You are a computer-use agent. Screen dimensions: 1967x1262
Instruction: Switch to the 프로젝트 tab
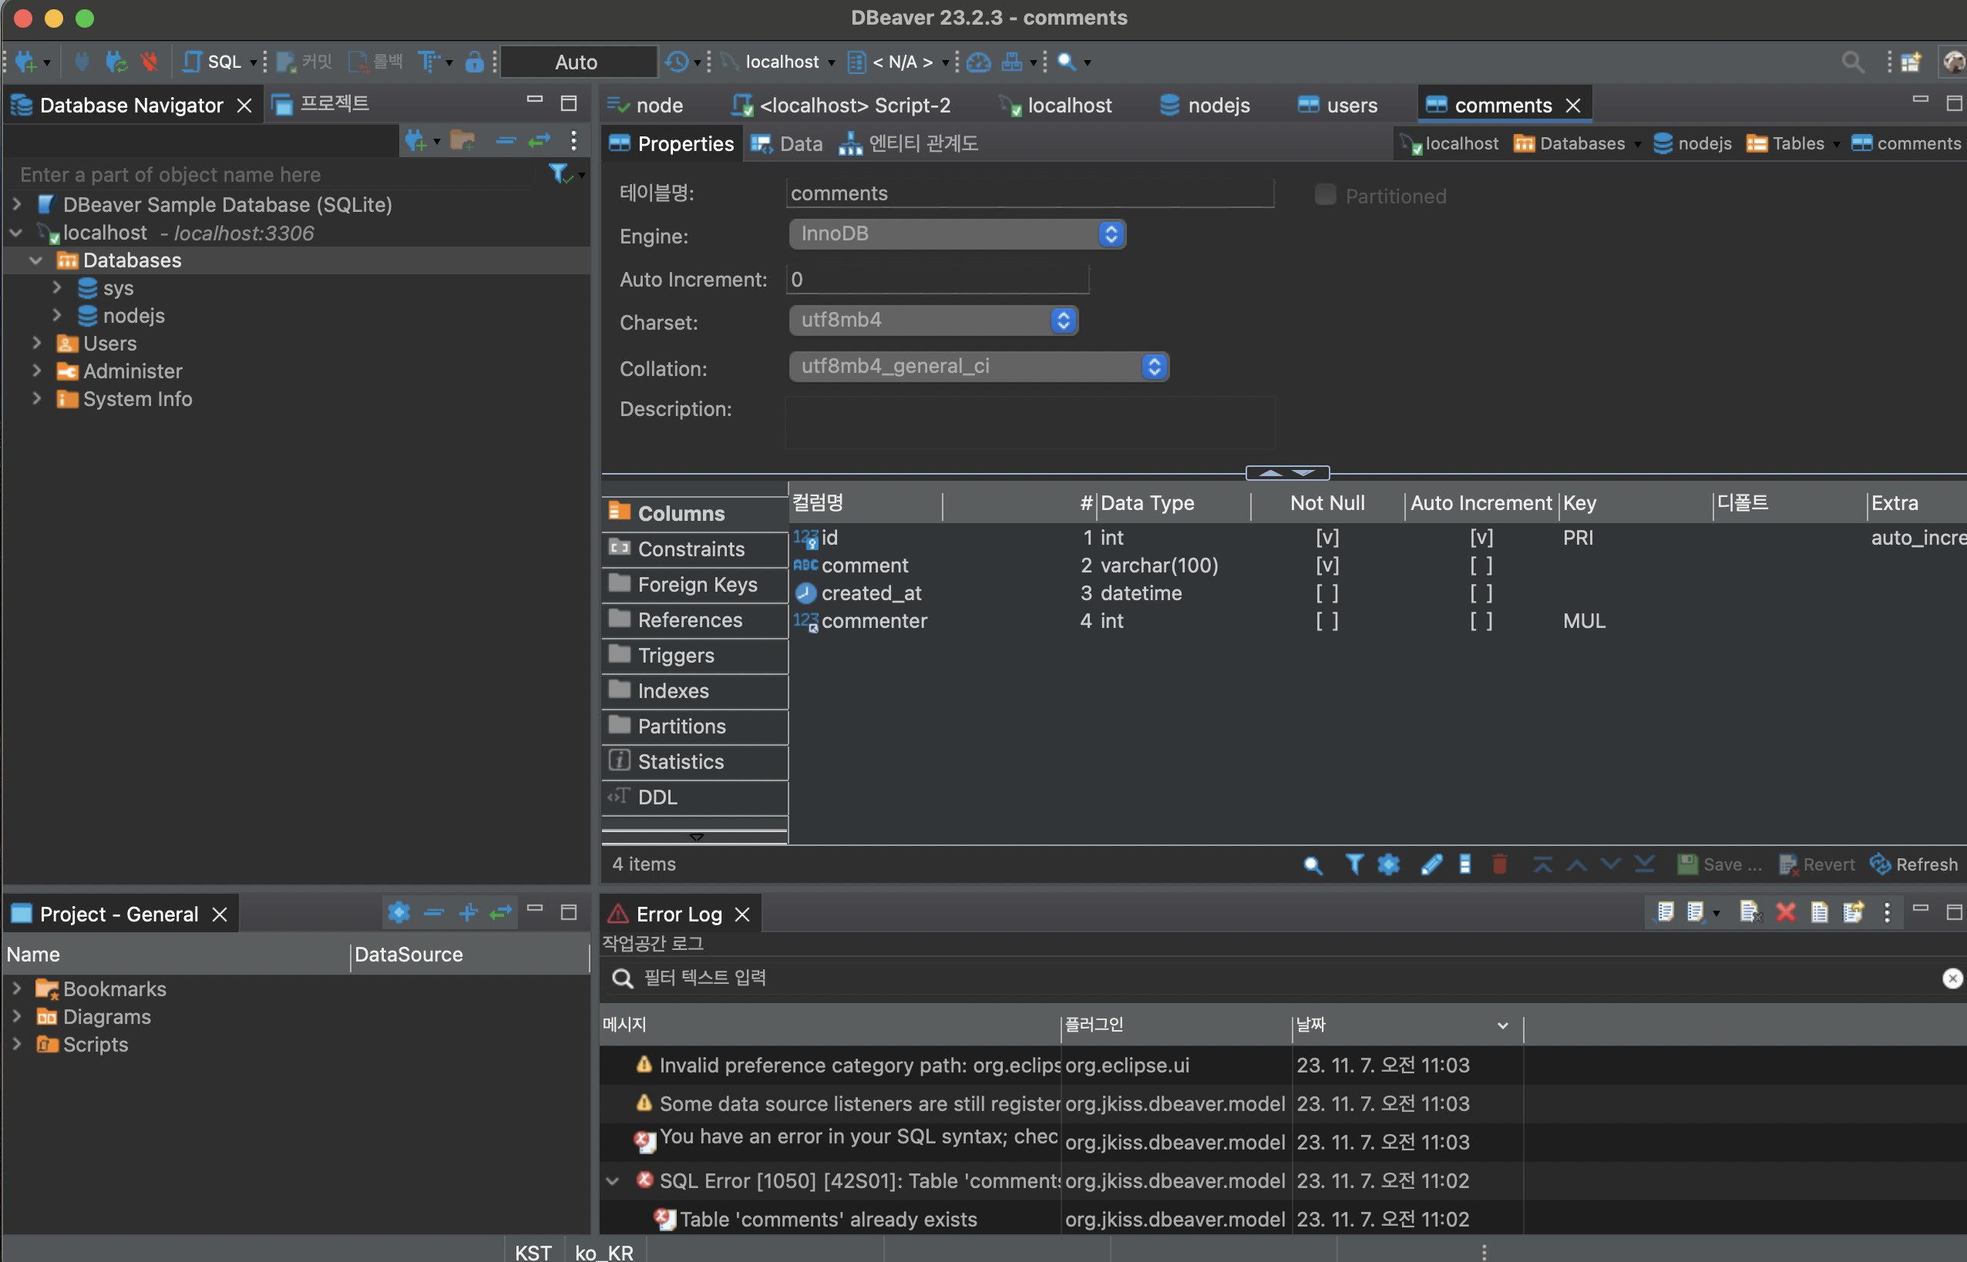point(321,104)
